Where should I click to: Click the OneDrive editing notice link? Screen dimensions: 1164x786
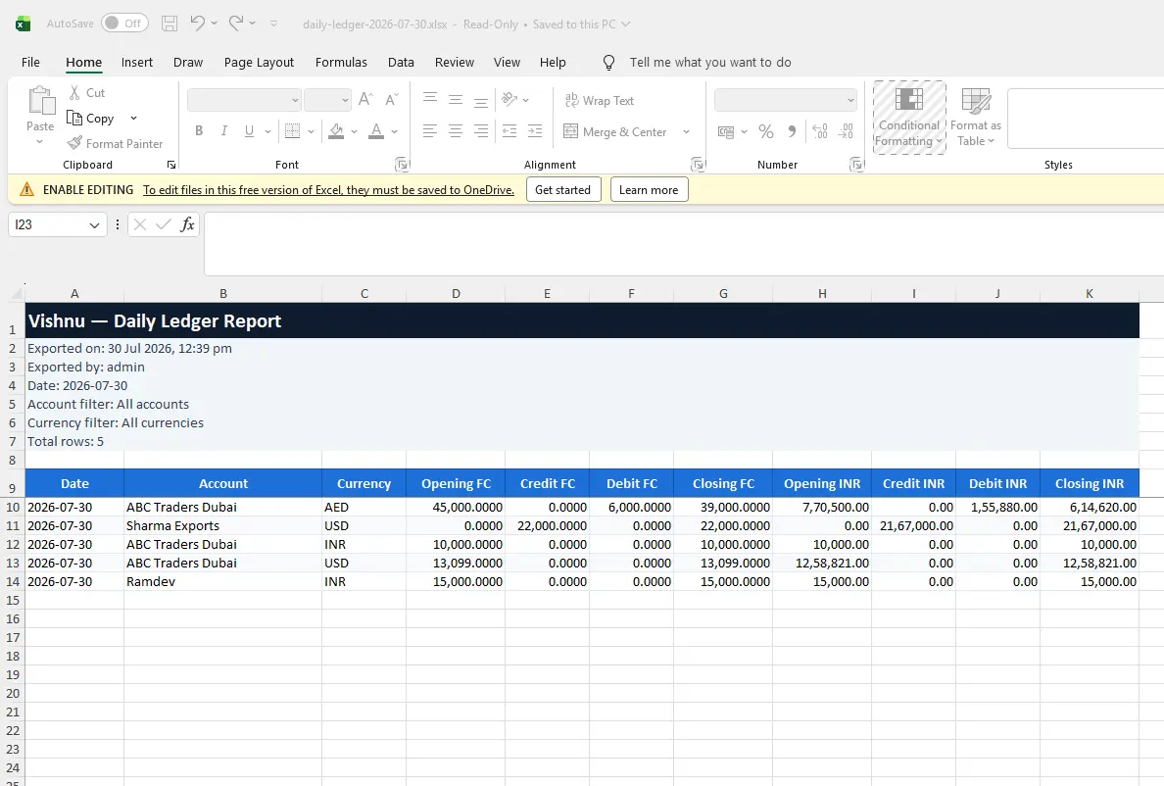click(328, 190)
